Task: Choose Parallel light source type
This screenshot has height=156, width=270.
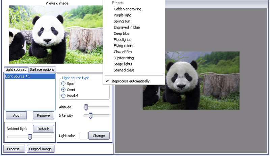Action: [63, 96]
